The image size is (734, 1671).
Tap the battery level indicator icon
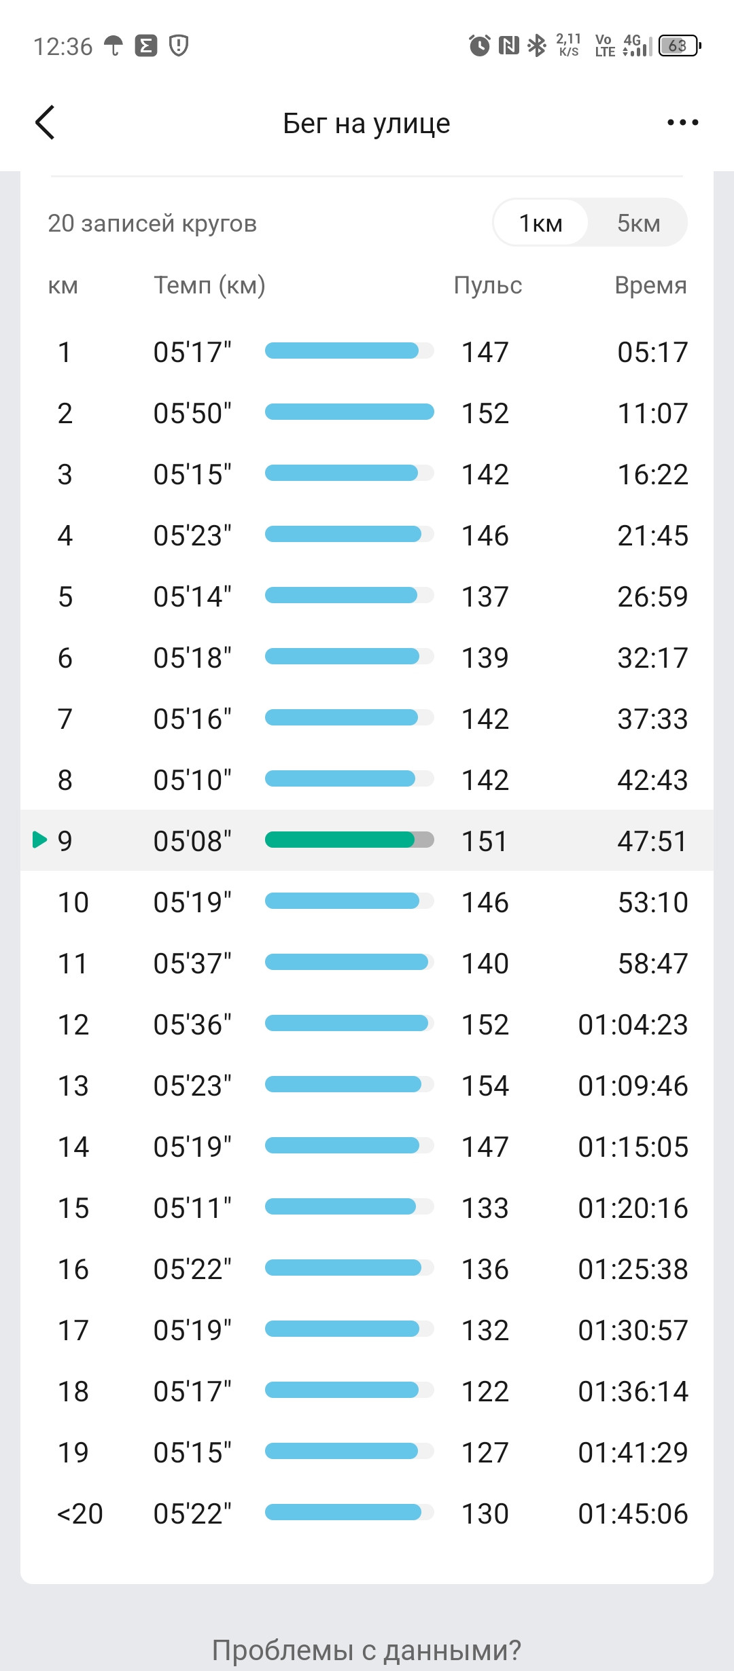click(680, 46)
